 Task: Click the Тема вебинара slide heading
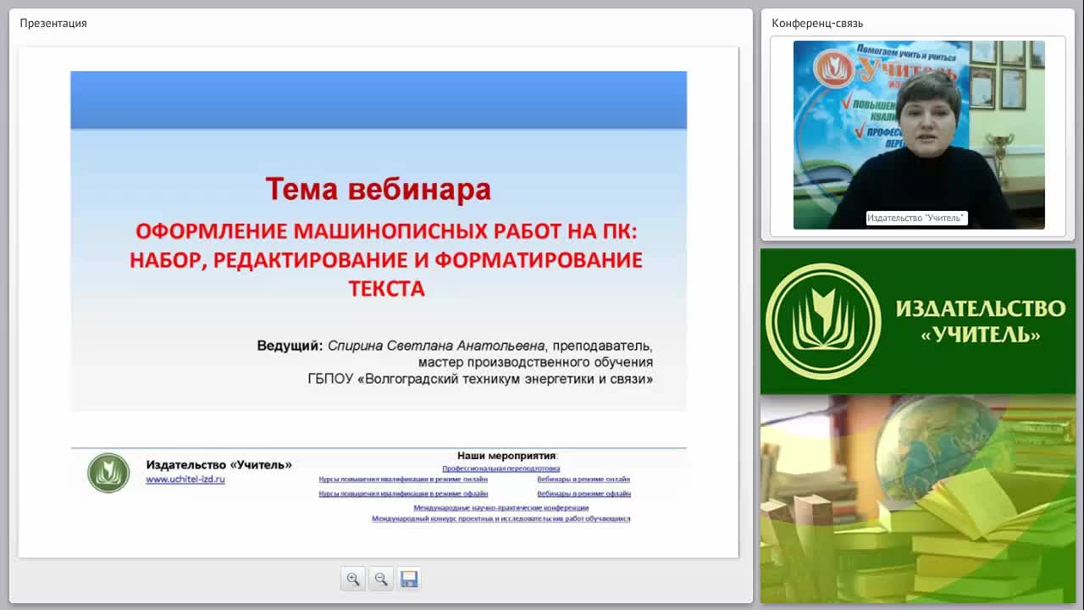(379, 189)
